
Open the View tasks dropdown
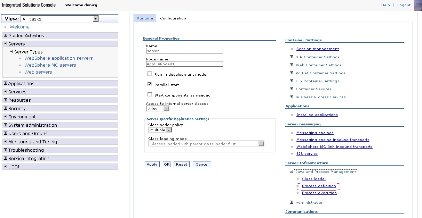(95, 19)
